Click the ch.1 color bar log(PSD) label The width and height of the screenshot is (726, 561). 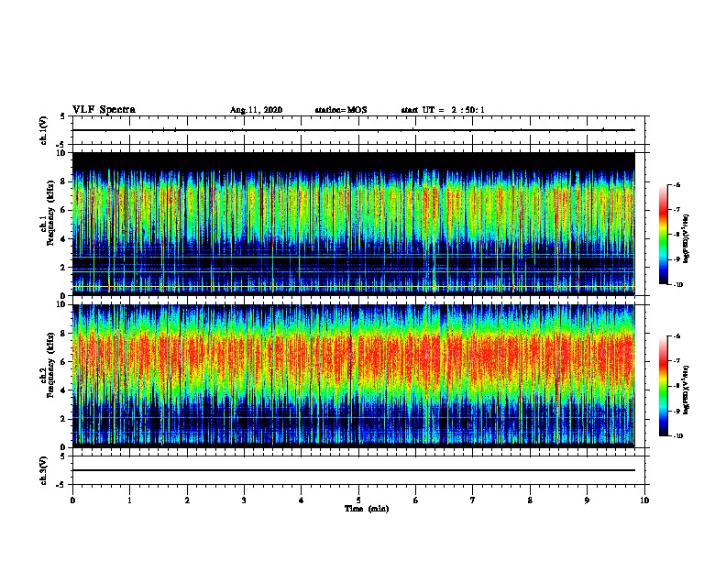click(x=686, y=238)
